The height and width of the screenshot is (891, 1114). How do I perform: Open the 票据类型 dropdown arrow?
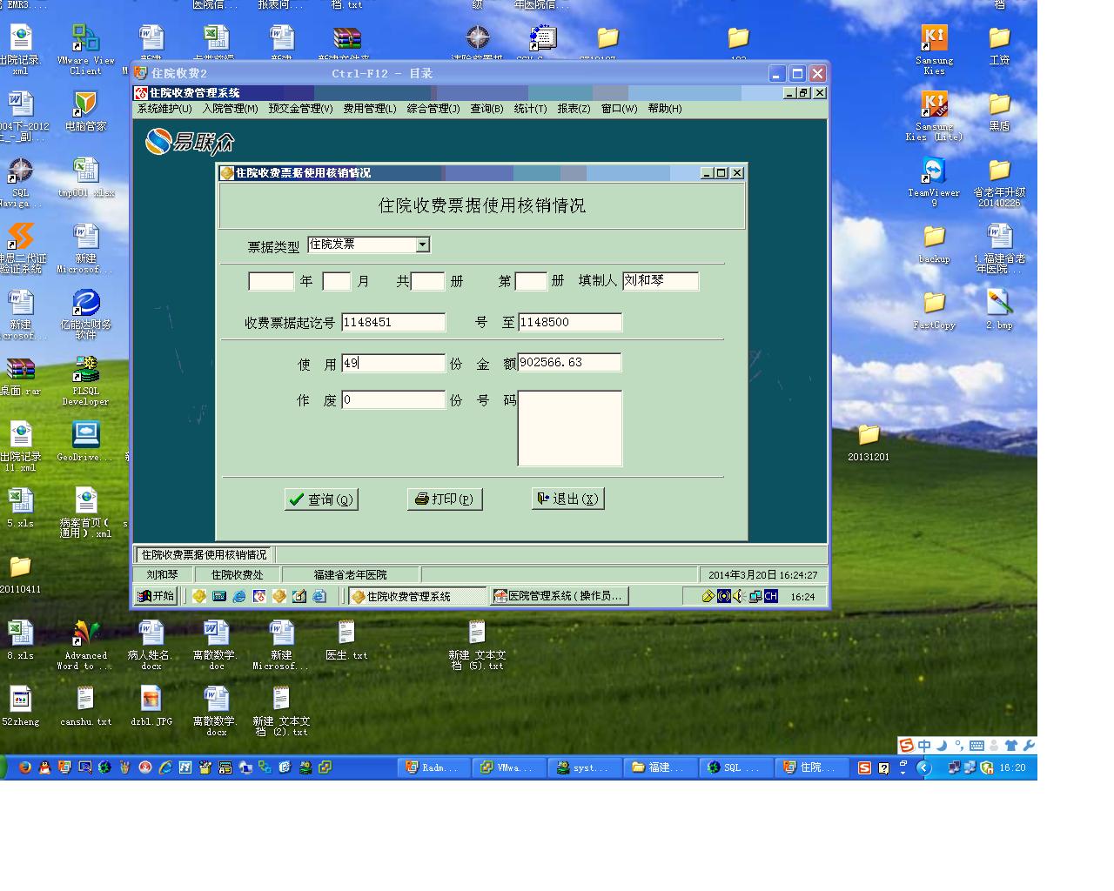423,245
